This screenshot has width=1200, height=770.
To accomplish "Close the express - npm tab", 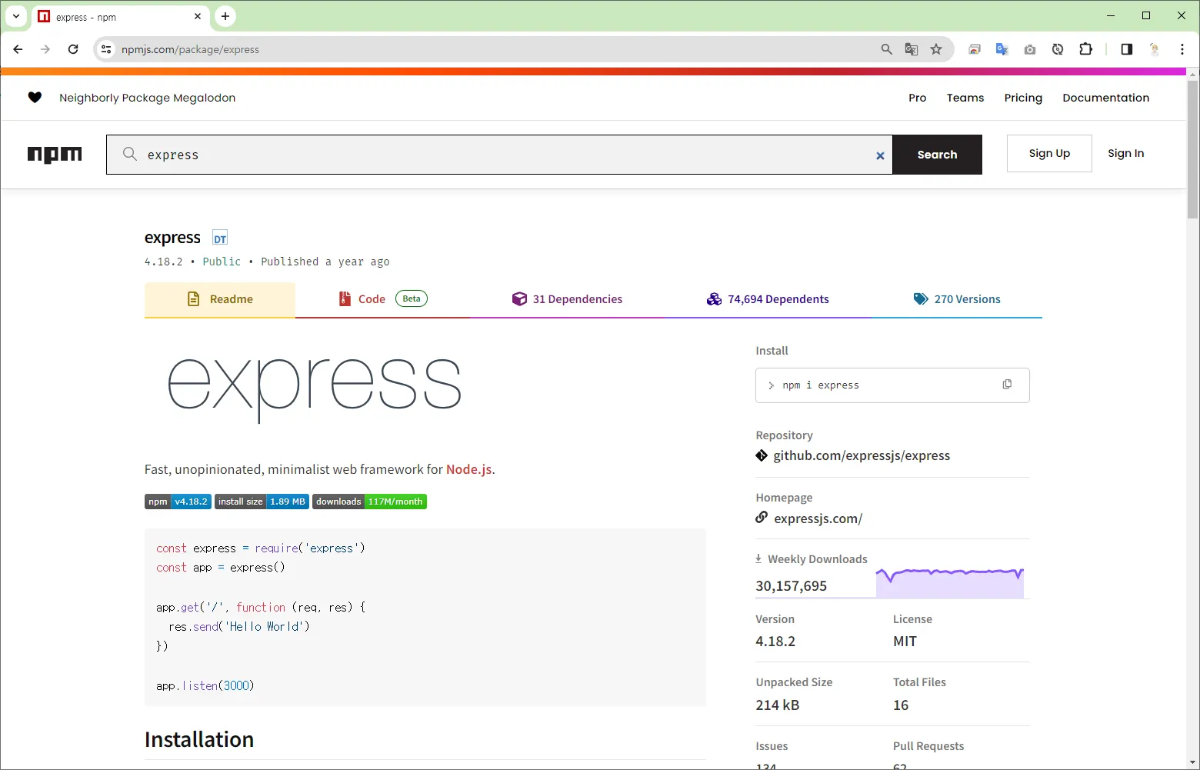I will pos(198,16).
